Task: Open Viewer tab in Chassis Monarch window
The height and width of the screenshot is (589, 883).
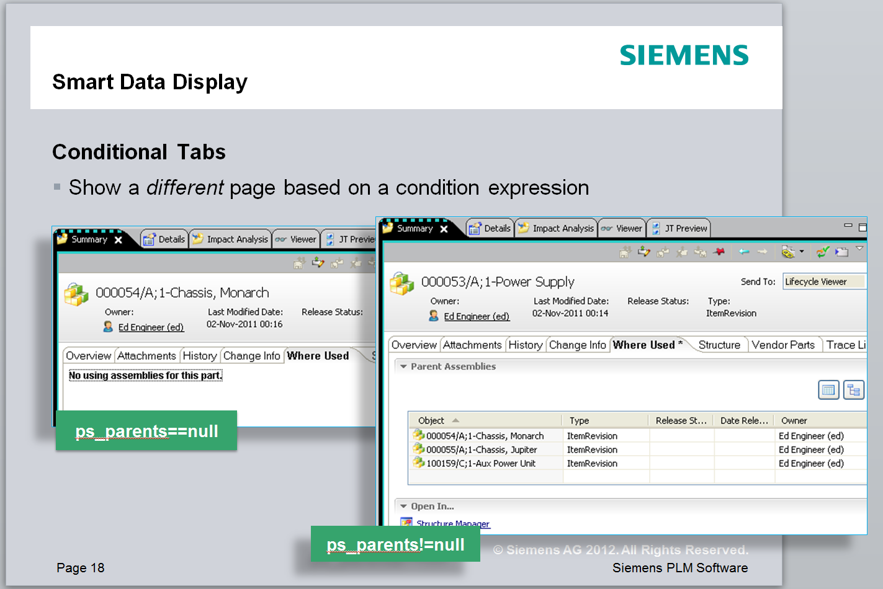Action: 296,239
